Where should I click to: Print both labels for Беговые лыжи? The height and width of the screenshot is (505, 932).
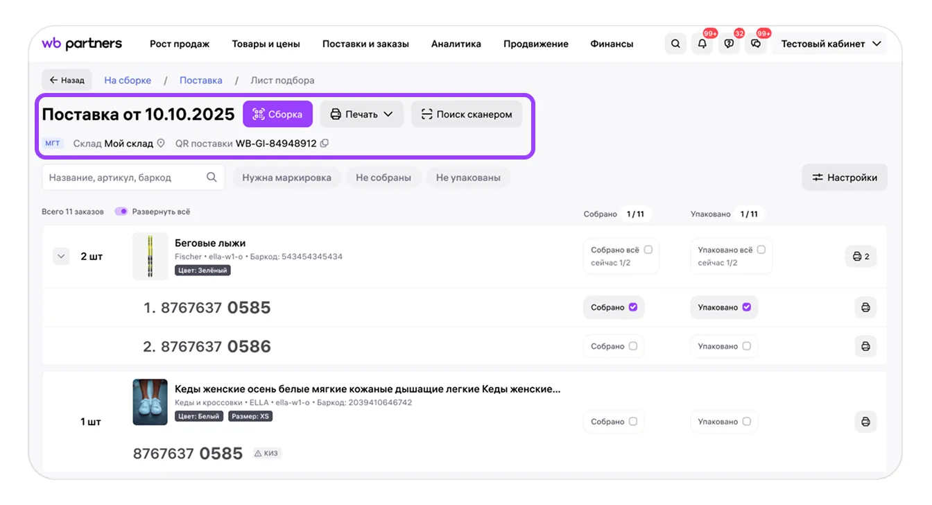point(861,257)
